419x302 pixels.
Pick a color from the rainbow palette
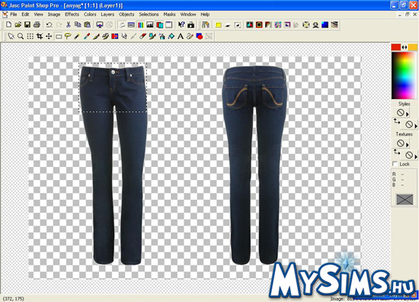tap(404, 75)
